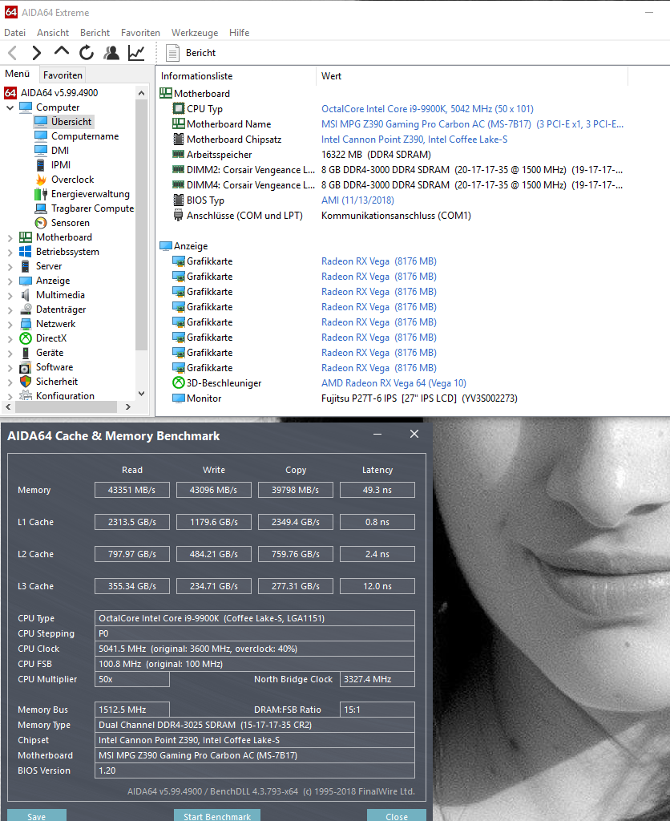This screenshot has width=670, height=821.
Task: Go forward with the right arrow toolbar icon
Action: tap(36, 53)
